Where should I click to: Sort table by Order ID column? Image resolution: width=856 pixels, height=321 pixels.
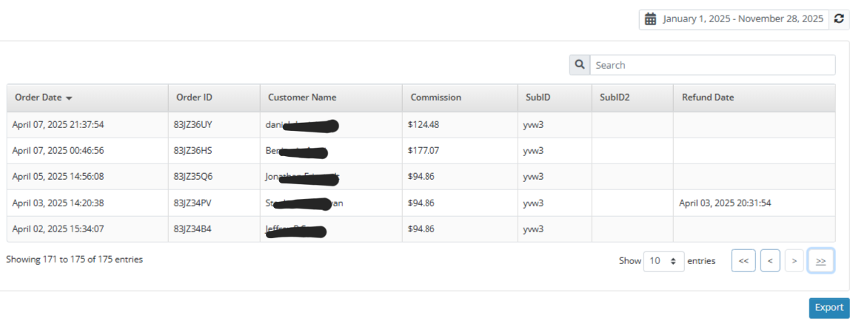pos(194,98)
